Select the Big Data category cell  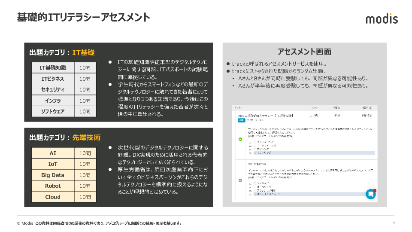click(x=53, y=175)
